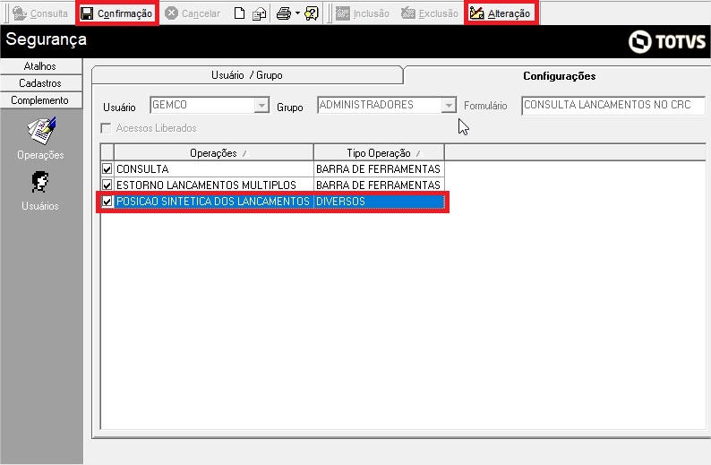The height and width of the screenshot is (465, 711).
Task: Click the Alteração toolbar button
Action: pos(501,13)
